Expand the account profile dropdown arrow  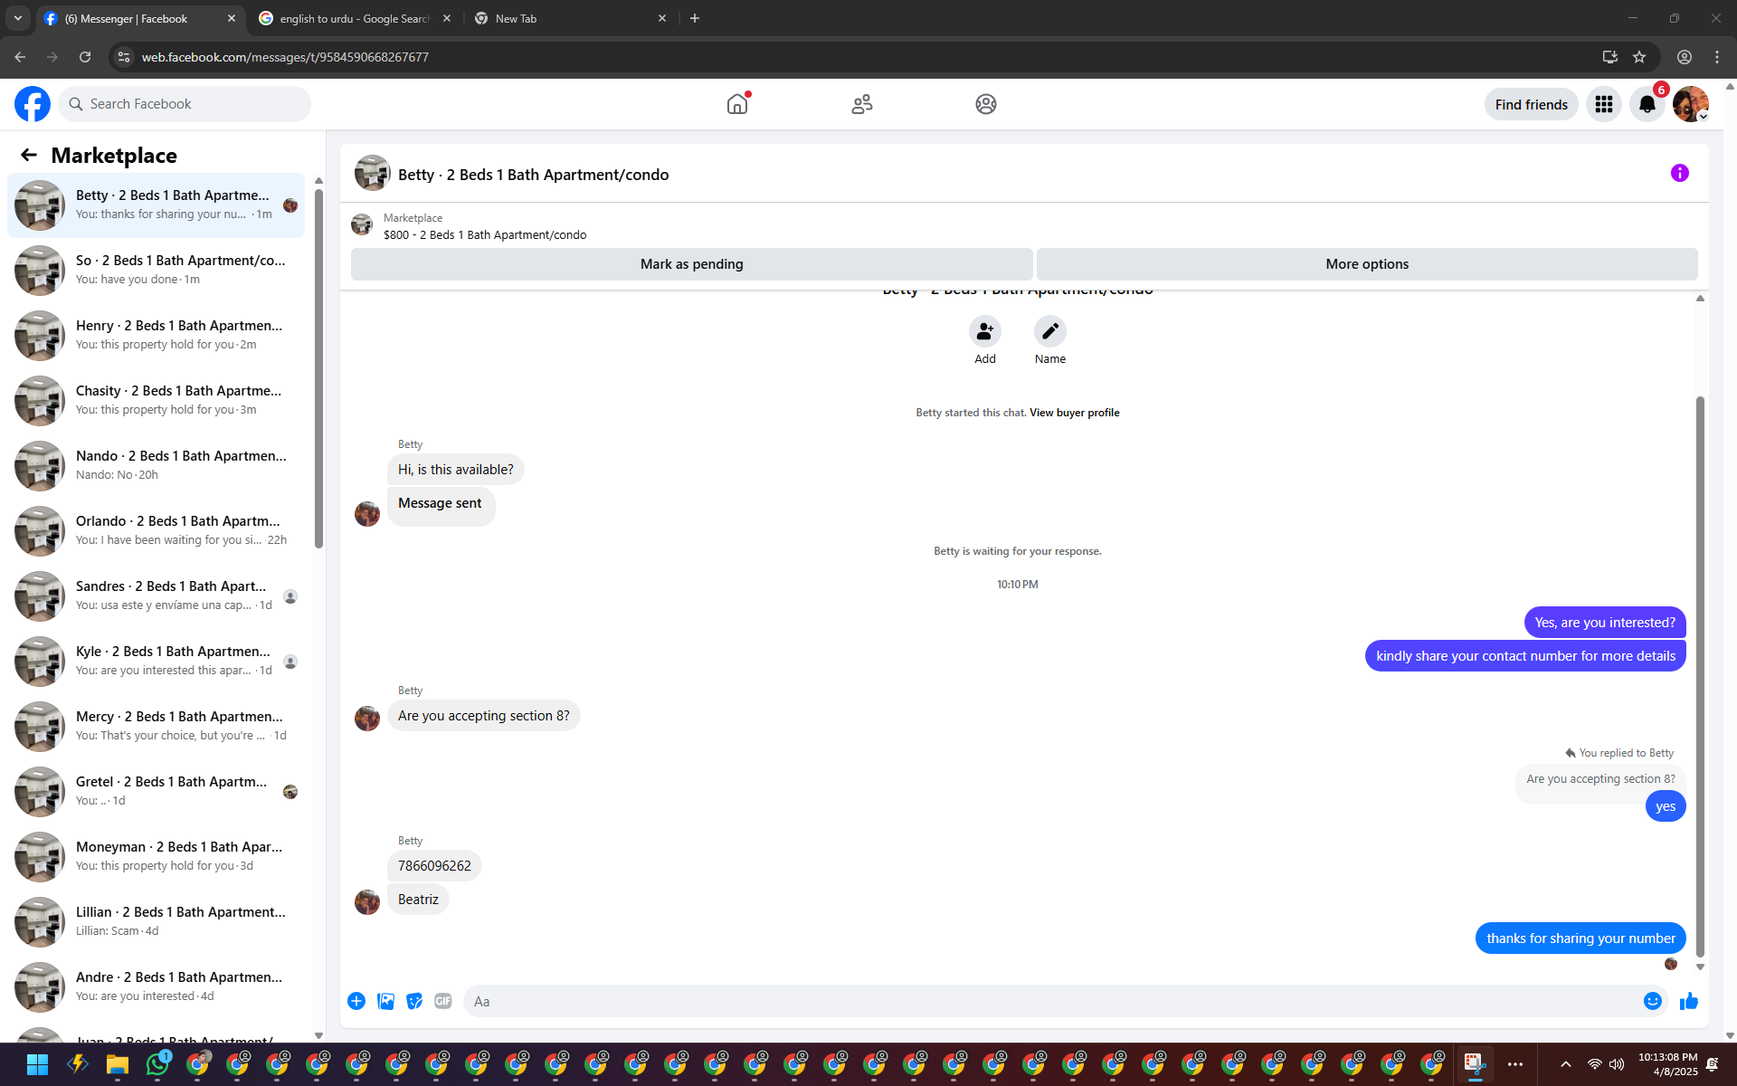pyautogui.click(x=1703, y=117)
